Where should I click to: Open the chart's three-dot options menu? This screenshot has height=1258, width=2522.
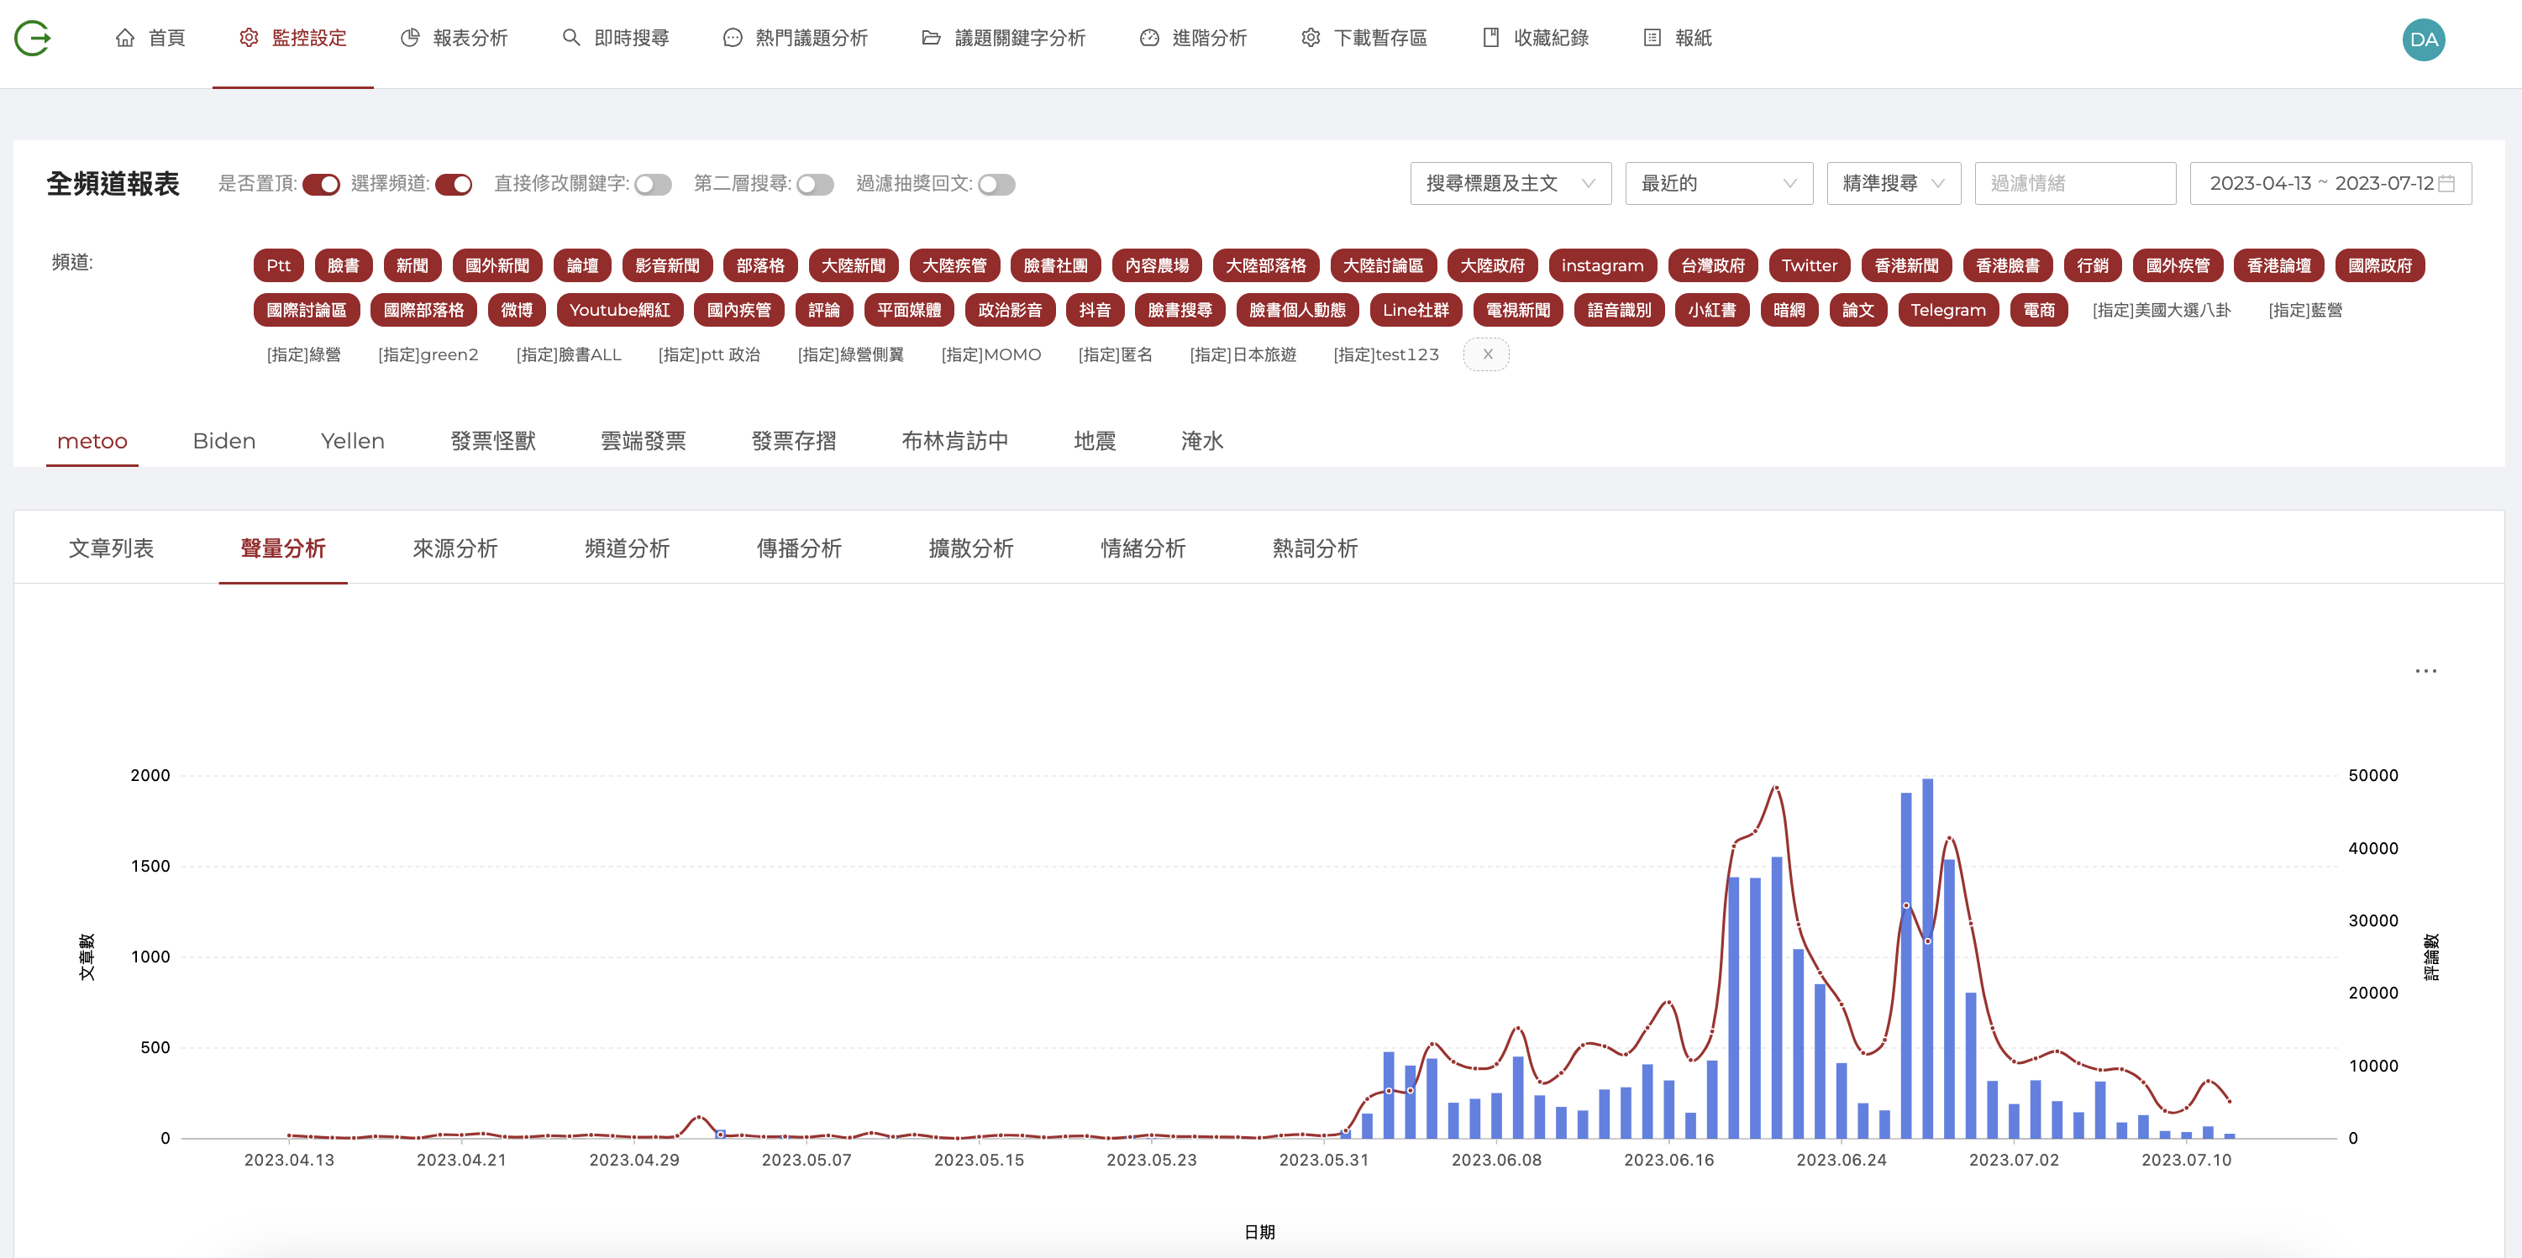(x=2425, y=671)
